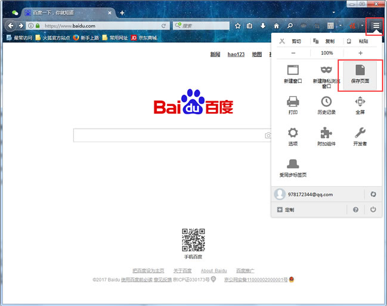Click the grid table toolbar icon
Image resolution: width=387 pixels, height=306 pixels.
[x=330, y=26]
